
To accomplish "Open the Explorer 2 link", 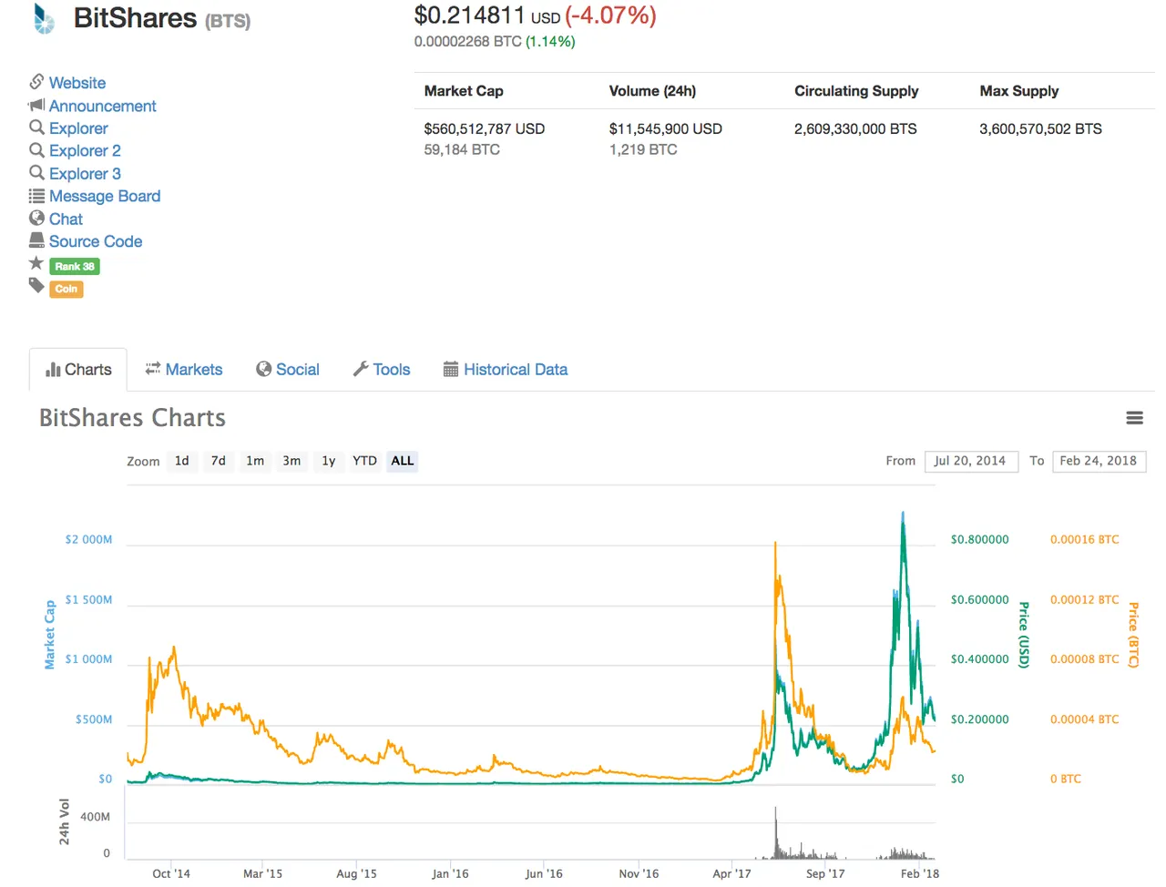I will pos(85,151).
